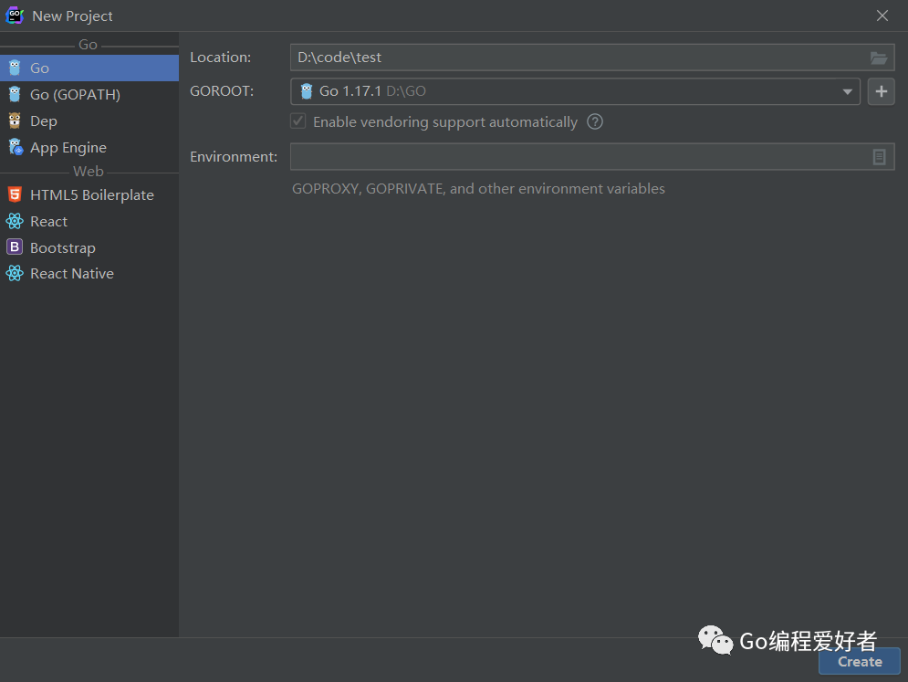
Task: Browse for project location folder
Action: click(x=879, y=58)
